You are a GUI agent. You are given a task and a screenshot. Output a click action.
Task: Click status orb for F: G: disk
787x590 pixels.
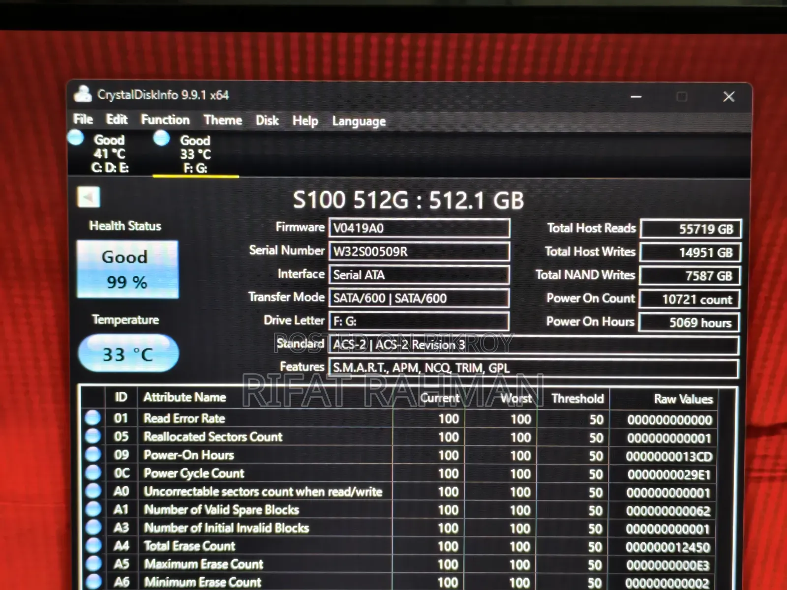pos(161,138)
